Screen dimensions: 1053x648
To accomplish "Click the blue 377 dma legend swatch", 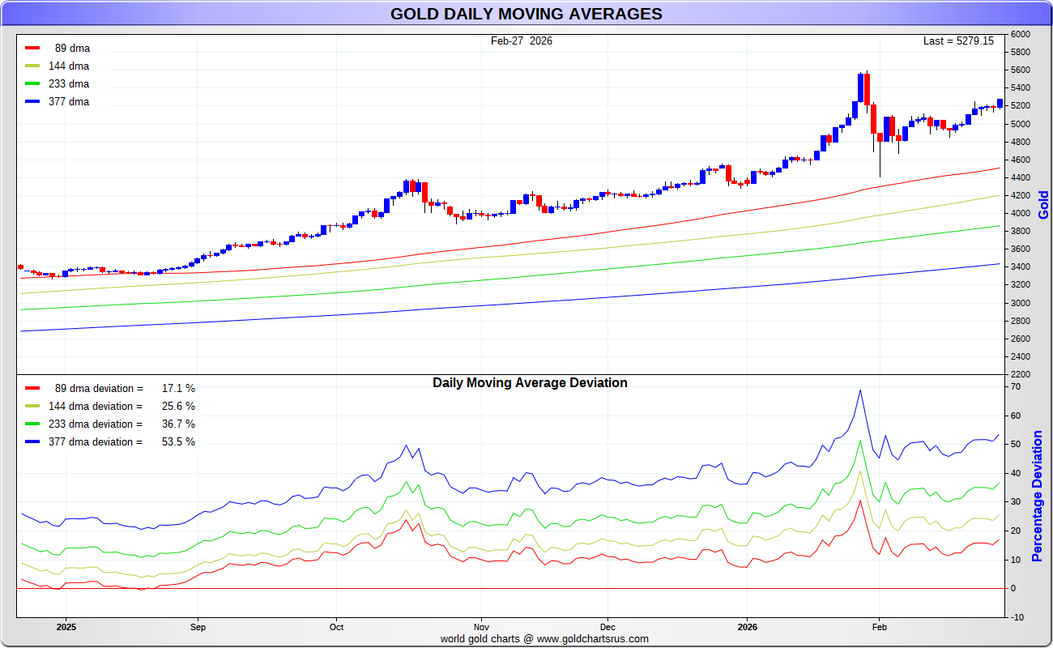I will click(32, 101).
